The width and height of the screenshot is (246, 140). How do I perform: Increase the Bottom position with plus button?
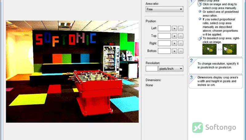(x=174, y=51)
